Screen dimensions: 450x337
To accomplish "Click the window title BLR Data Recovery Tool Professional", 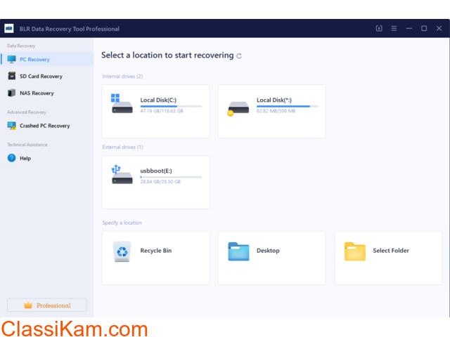I will coord(70,29).
